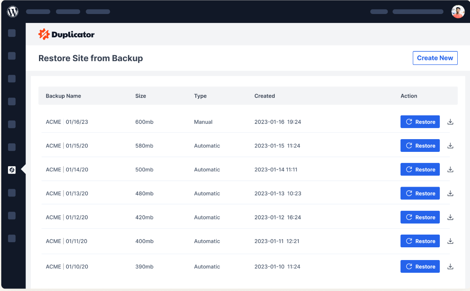Viewport: 470px width, 291px height.
Task: Download the ACME 01/16/23 backup
Action: click(x=450, y=122)
